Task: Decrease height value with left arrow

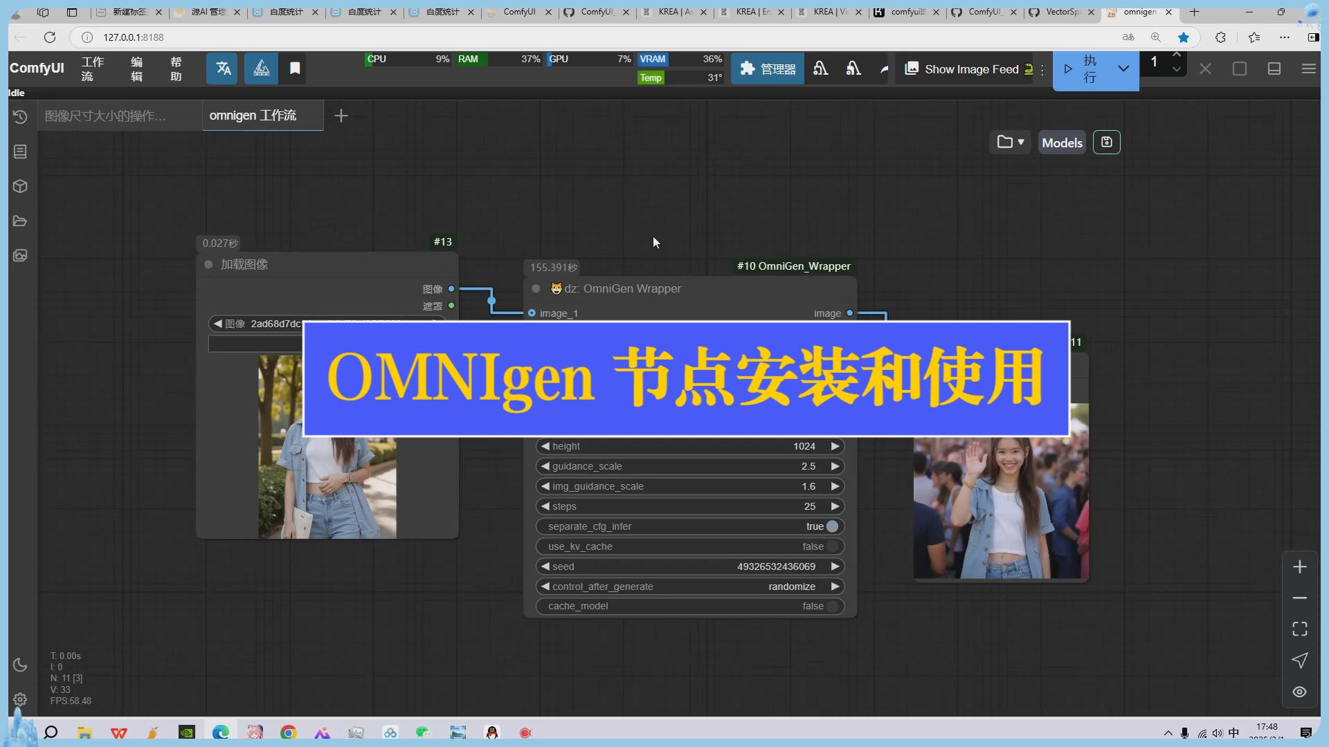Action: tap(545, 446)
